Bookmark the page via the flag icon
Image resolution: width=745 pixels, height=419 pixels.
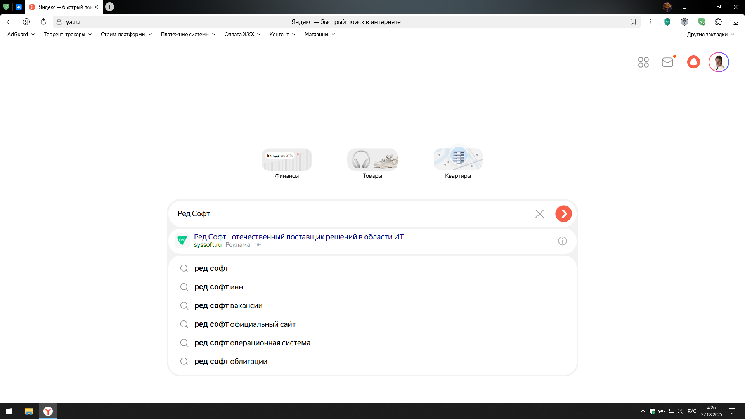click(634, 22)
